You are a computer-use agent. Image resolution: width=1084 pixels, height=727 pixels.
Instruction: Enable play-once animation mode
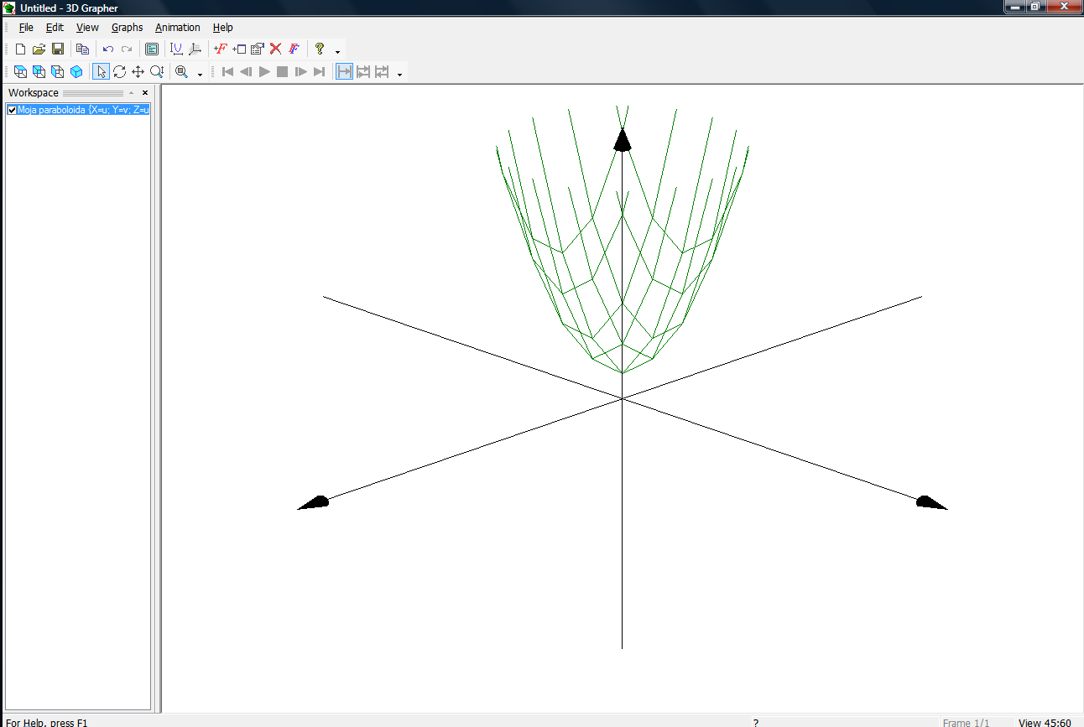pyautogui.click(x=344, y=72)
